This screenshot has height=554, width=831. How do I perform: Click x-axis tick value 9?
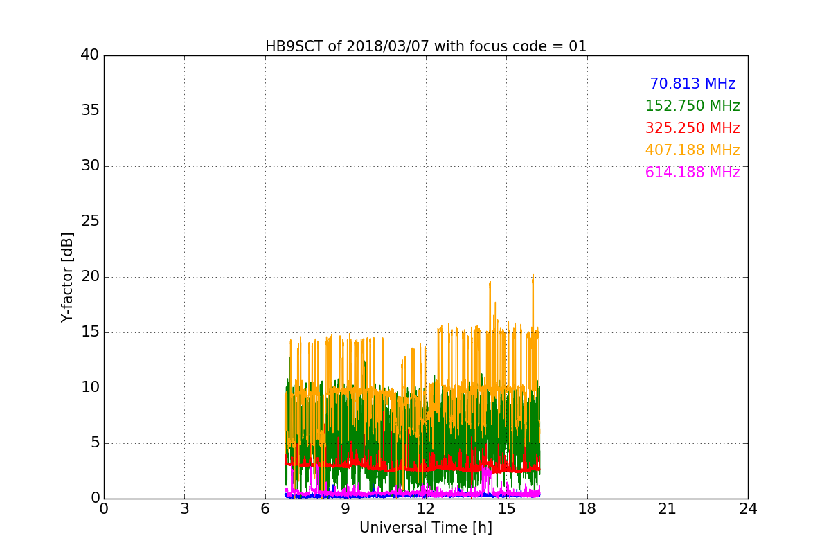[x=346, y=509]
